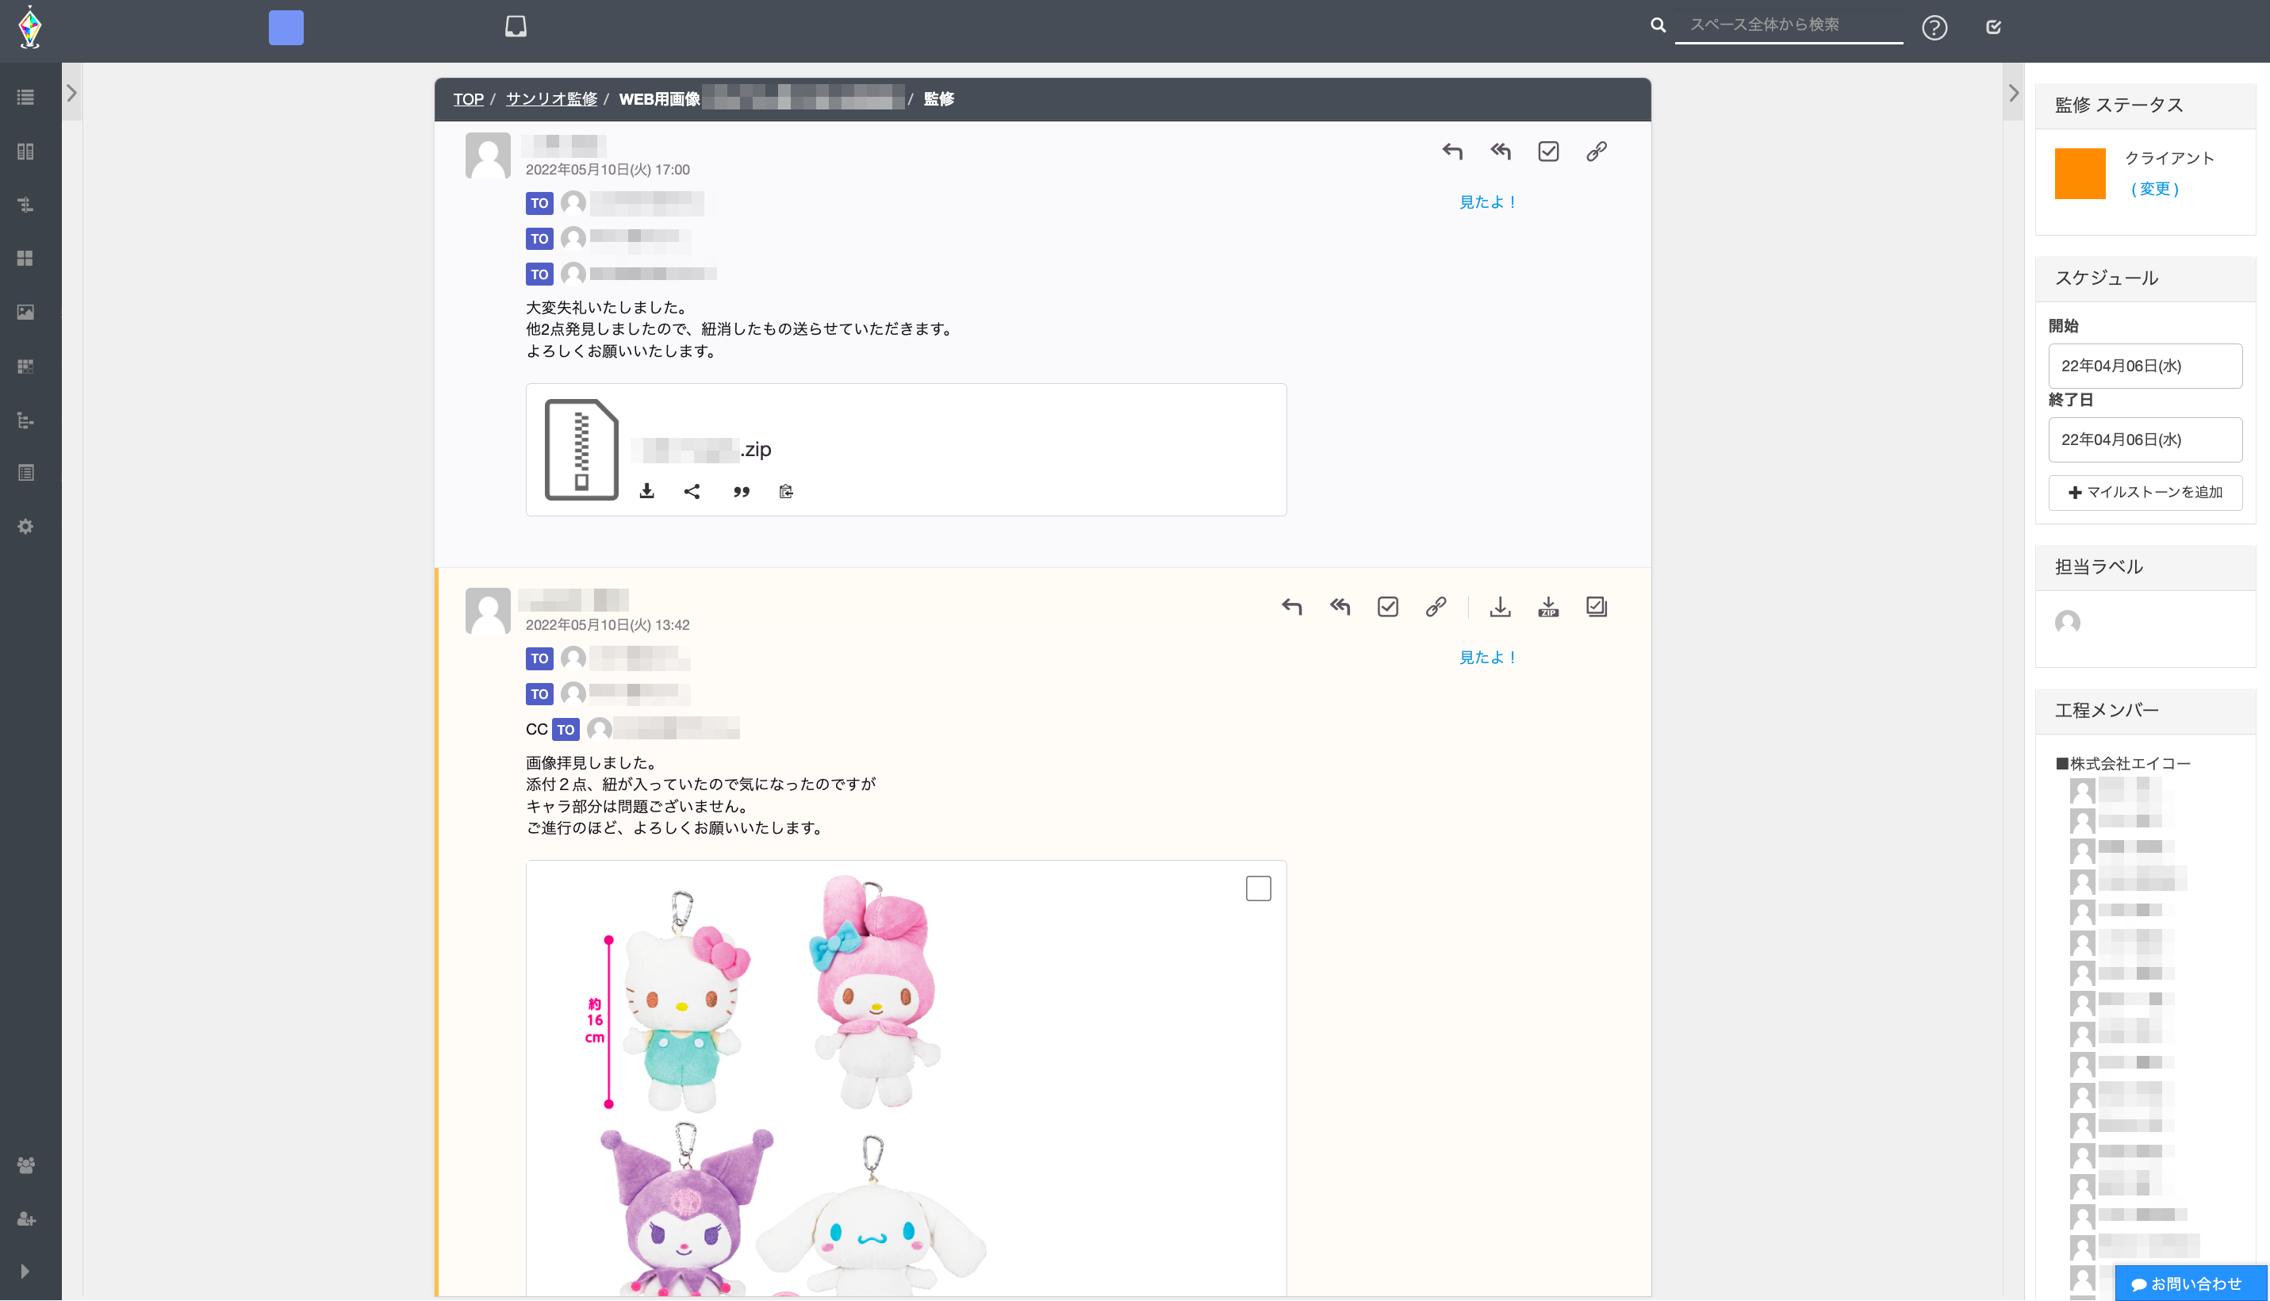Click the orange クライアント color swatch
The height and width of the screenshot is (1301, 2270).
coord(2081,171)
